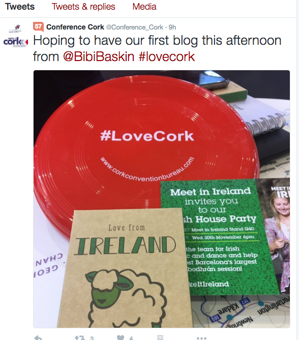Screen dimensions: 299x340
Task: Switch to the Tweets & replies tab
Action: pos(83,7)
